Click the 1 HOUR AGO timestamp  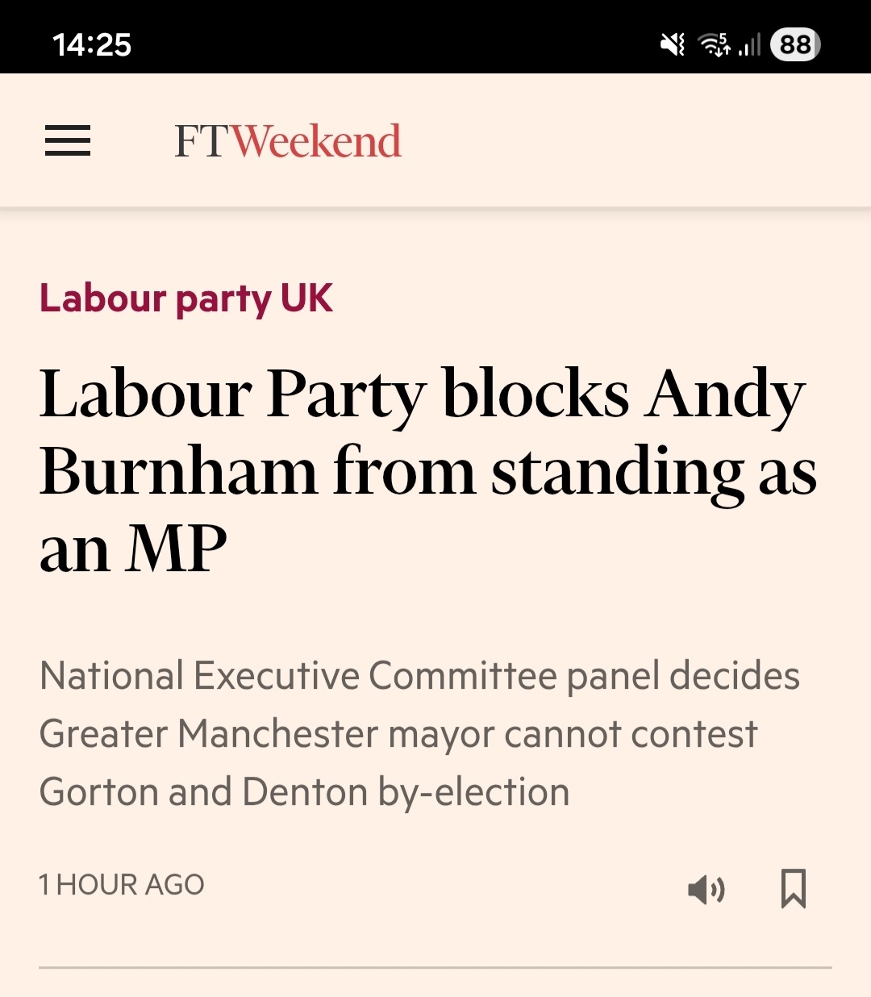pyautogui.click(x=122, y=885)
